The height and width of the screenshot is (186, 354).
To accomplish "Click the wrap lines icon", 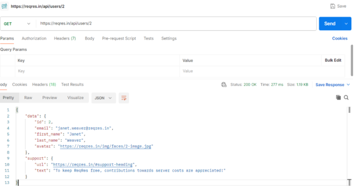I will click(x=124, y=98).
